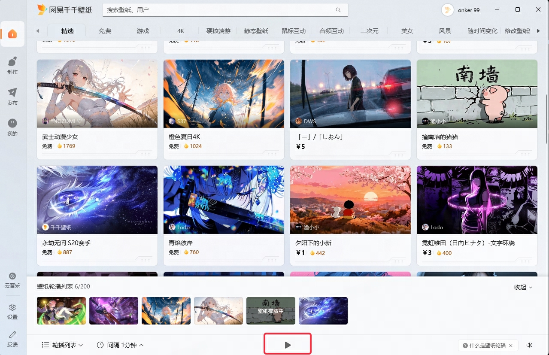Switch to the 4K tab

(x=180, y=31)
